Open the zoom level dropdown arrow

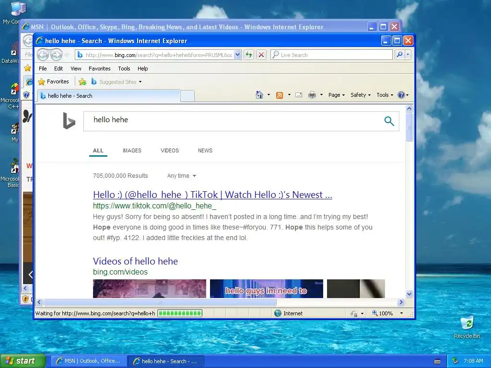click(x=401, y=313)
